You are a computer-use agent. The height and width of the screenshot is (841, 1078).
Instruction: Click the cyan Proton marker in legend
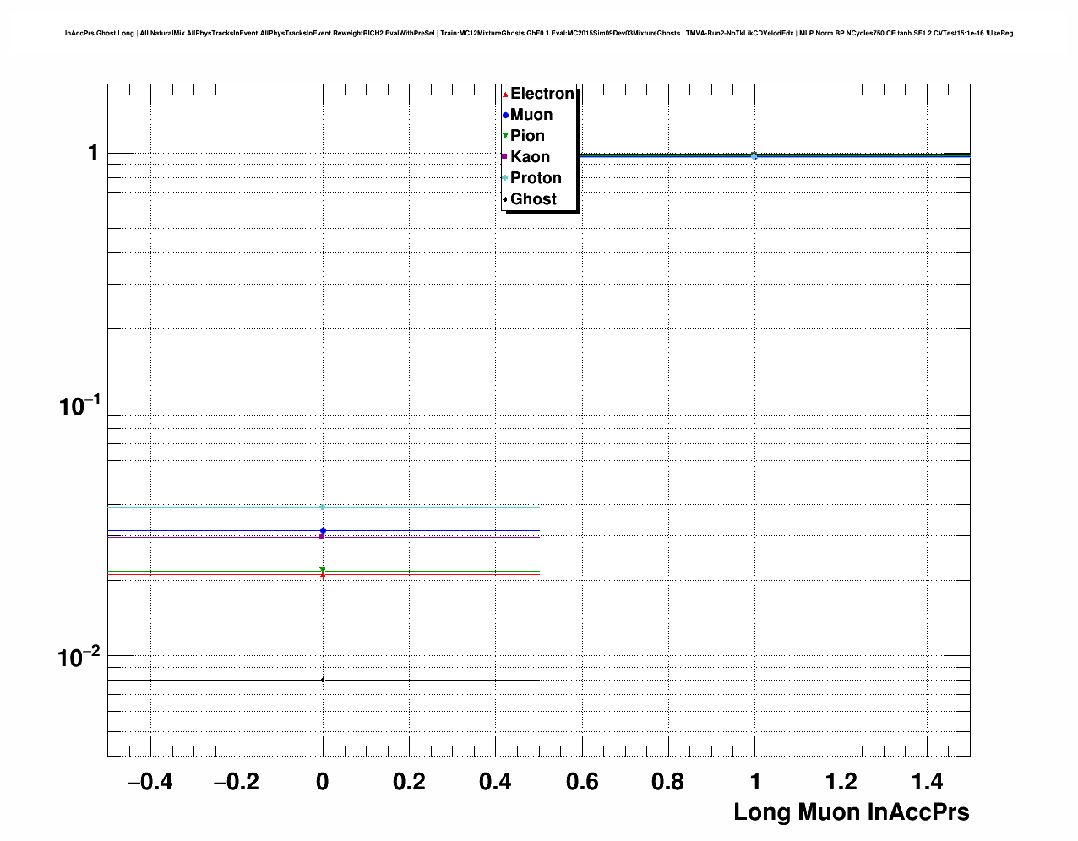505,178
